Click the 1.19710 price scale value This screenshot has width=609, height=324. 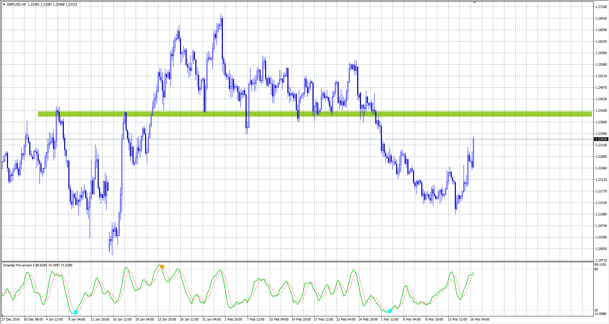601,260
